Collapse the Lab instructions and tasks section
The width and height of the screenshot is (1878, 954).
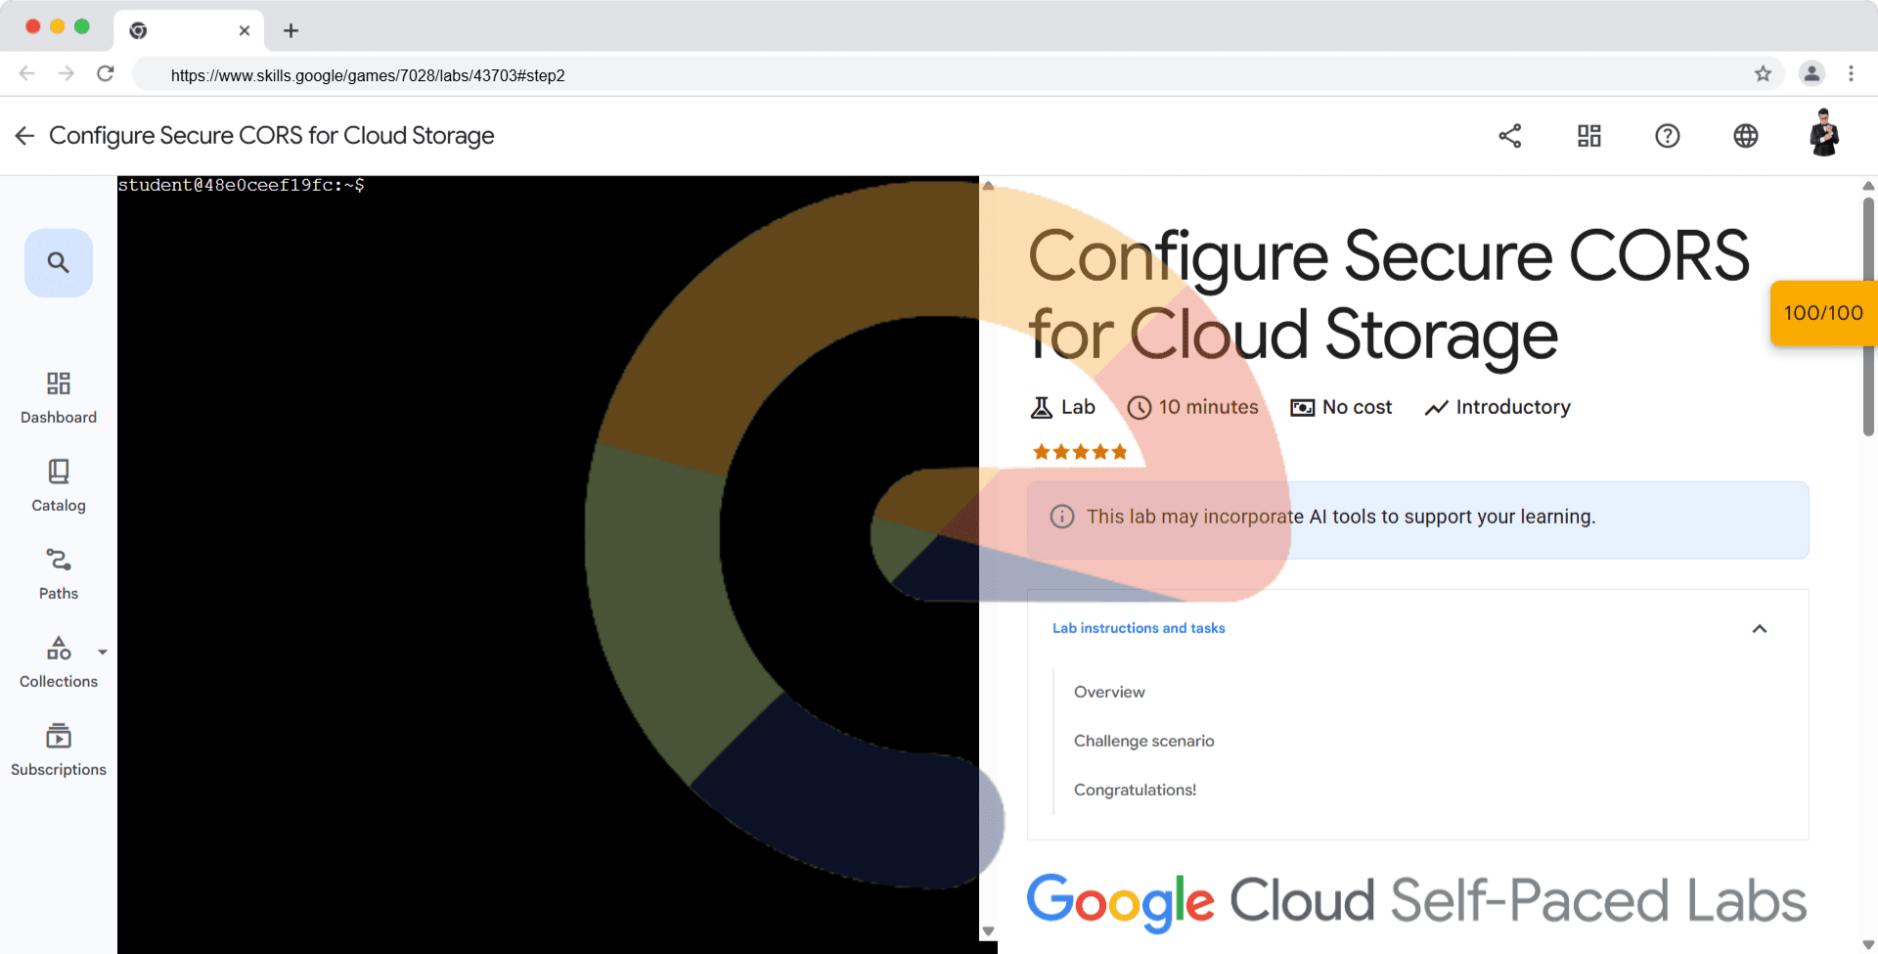1760,629
